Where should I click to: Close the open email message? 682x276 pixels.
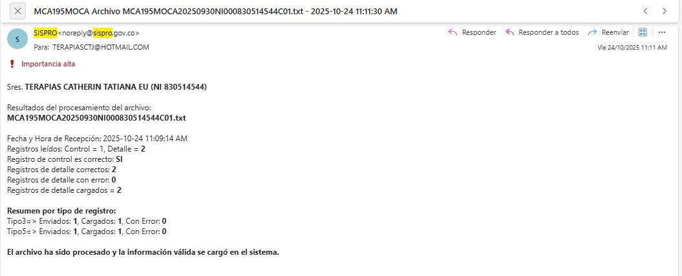click(18, 11)
